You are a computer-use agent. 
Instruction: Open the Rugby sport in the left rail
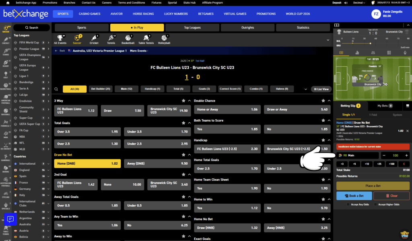tap(6, 63)
